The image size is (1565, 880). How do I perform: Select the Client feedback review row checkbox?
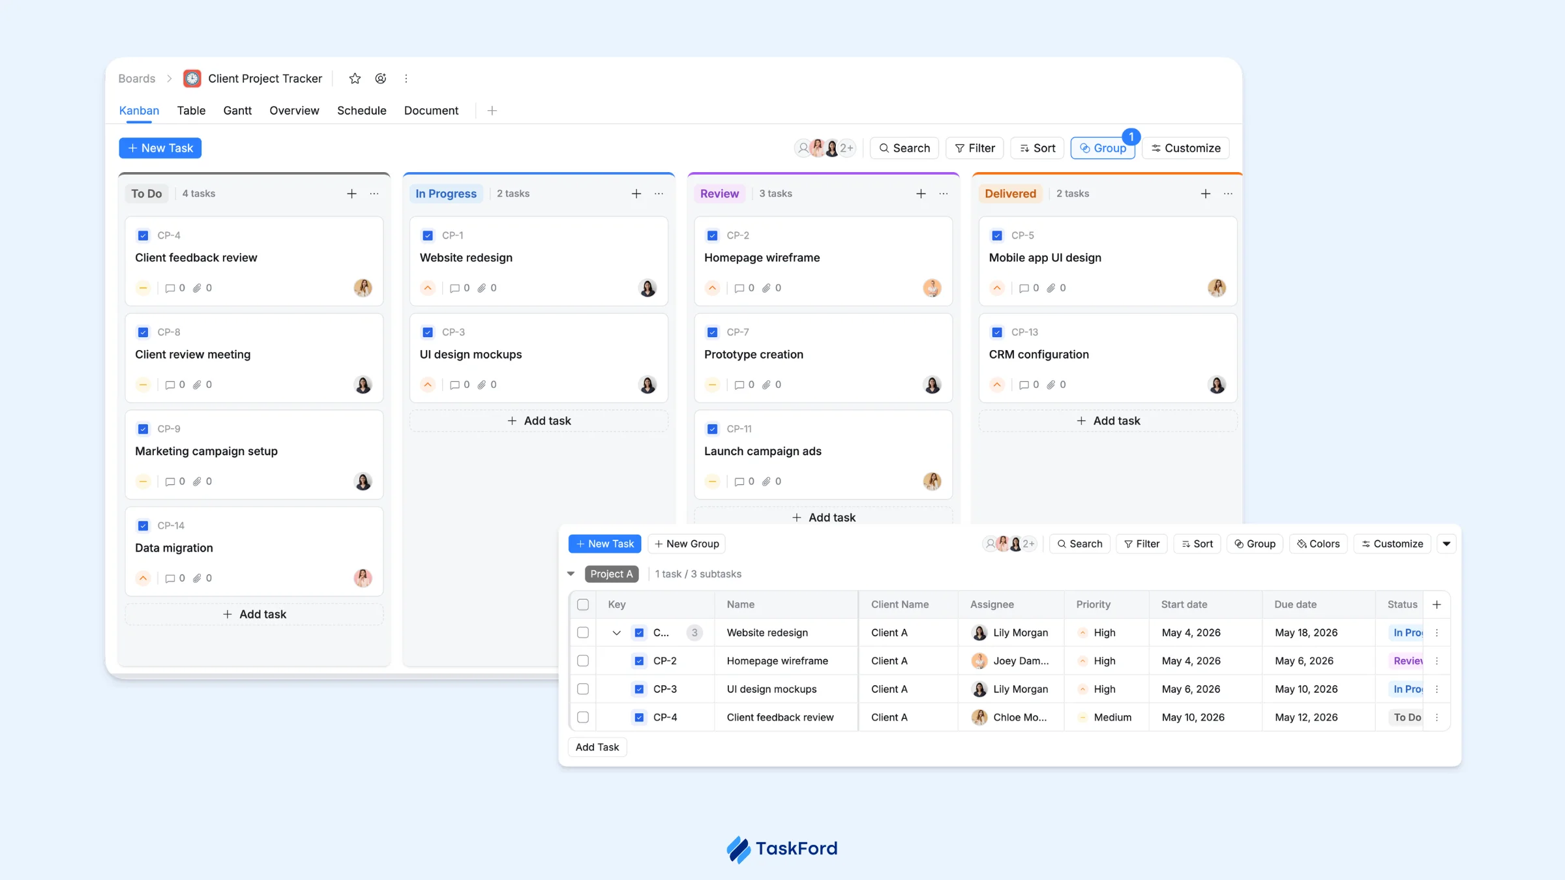[x=583, y=717]
